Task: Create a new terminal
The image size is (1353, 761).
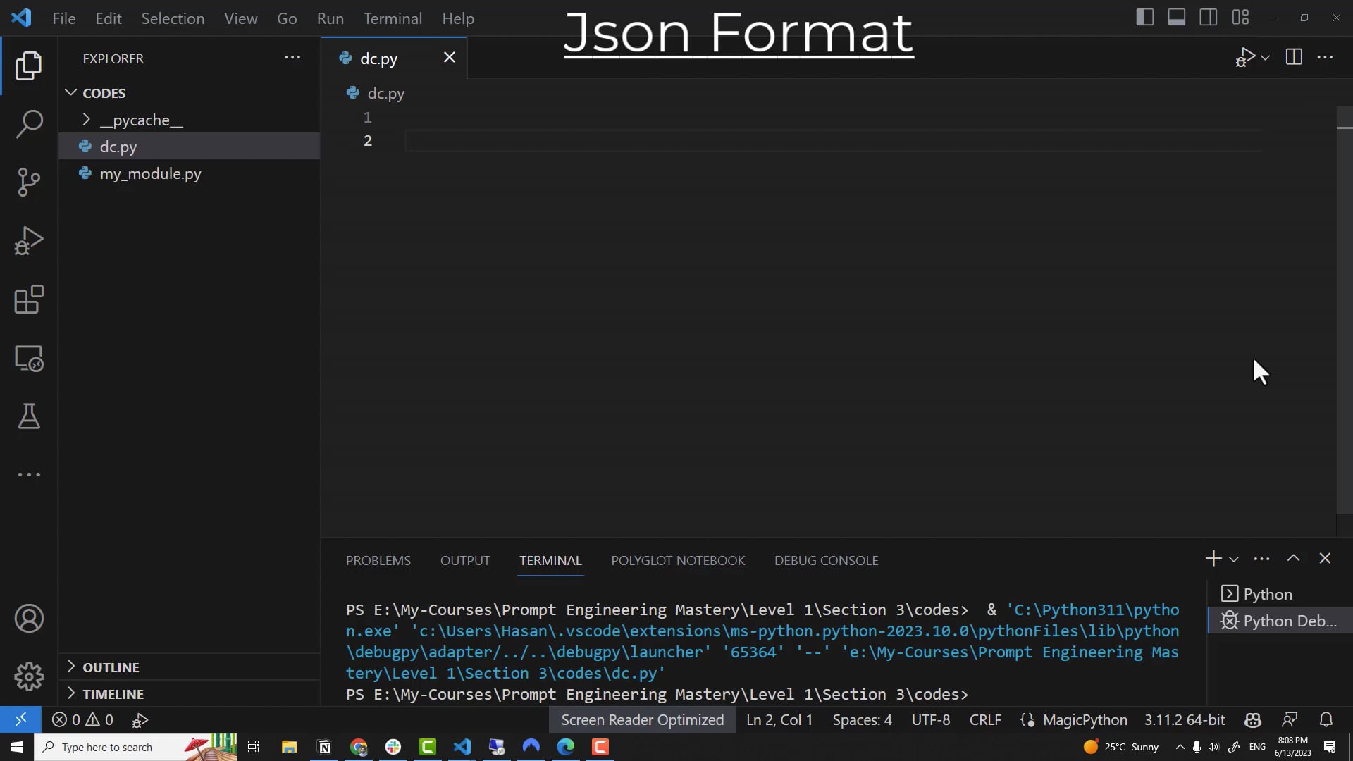Action: (1212, 558)
